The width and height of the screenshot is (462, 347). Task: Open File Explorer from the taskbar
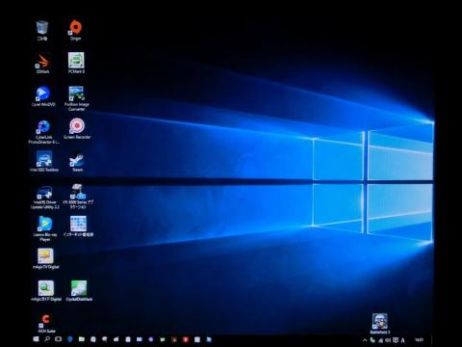tap(82, 339)
